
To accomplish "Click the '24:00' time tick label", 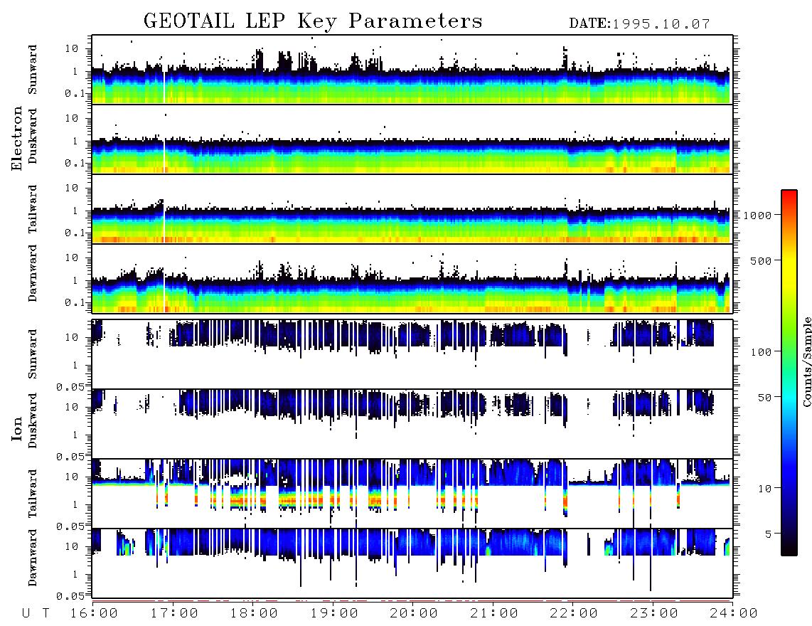I will (x=734, y=614).
